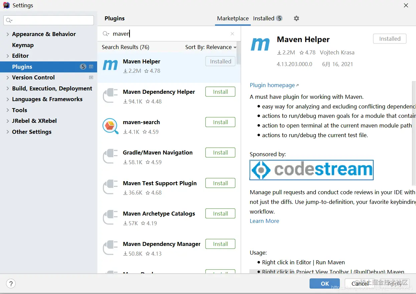416x294 pixels.
Task: Install the maven-search plugin
Action: (x=220, y=122)
